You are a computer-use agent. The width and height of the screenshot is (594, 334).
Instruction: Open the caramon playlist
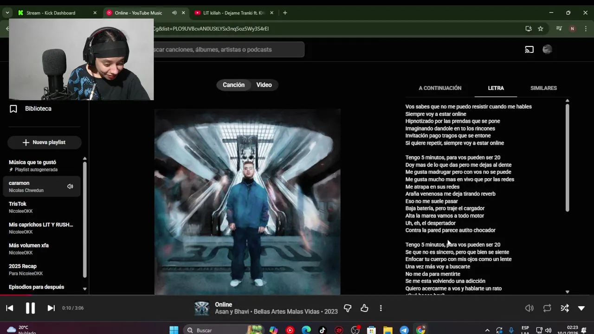[35, 186]
